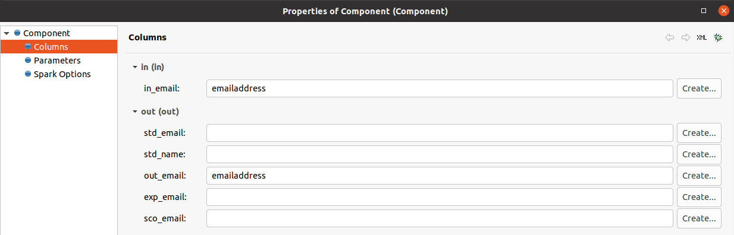The height and width of the screenshot is (235, 734).
Task: Collapse the in (in) section
Action: click(135, 67)
